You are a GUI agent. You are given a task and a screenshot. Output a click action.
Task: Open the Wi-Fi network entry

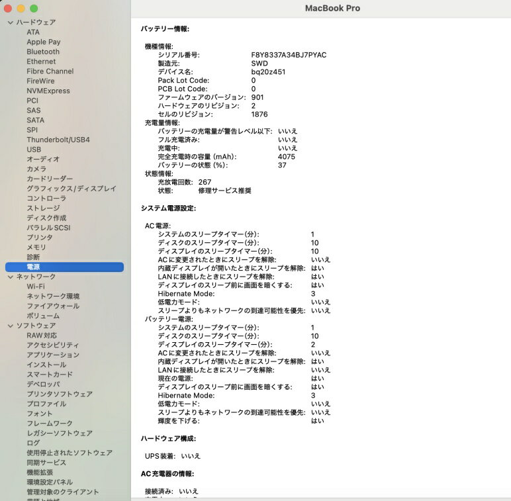coord(36,287)
